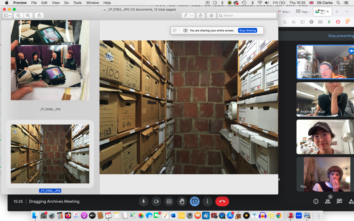Mute the microphone in Google Meet
The width and height of the screenshot is (354, 221).
(143, 201)
